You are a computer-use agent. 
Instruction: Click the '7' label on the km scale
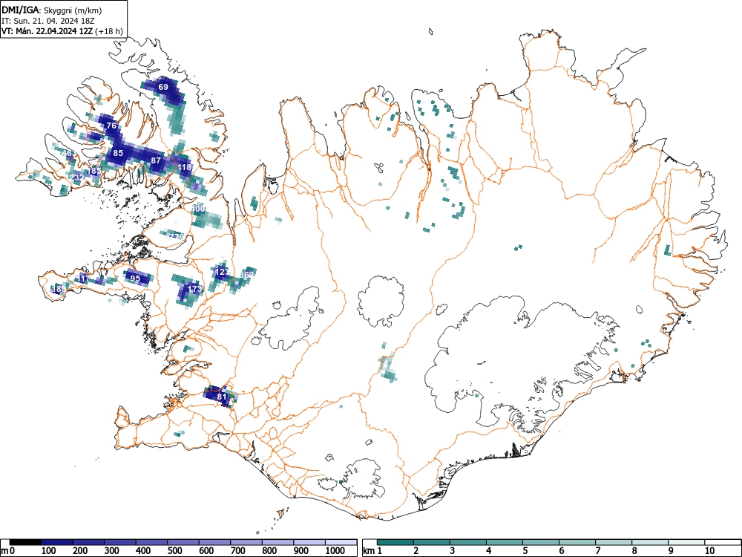[x=598, y=551]
